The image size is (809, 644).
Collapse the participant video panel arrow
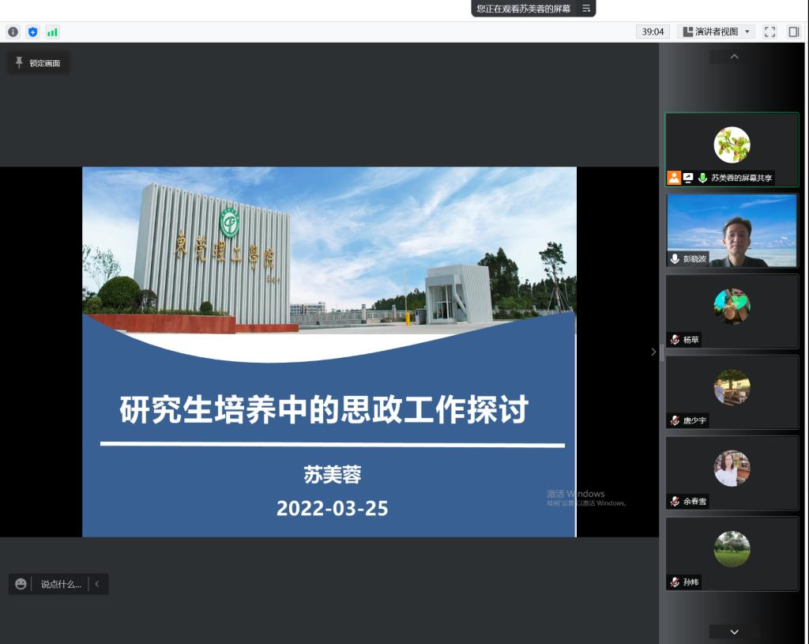click(x=653, y=352)
